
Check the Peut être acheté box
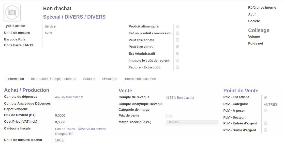click(x=177, y=40)
